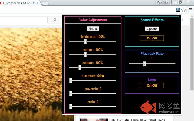Click the Kunihiro profile button
The height and width of the screenshot is (121, 194).
pos(163,2)
